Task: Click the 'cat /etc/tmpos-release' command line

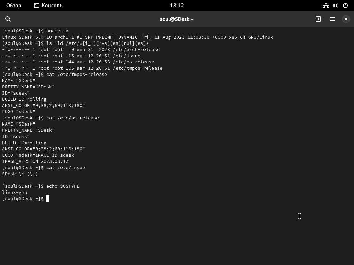Action: (x=55, y=75)
